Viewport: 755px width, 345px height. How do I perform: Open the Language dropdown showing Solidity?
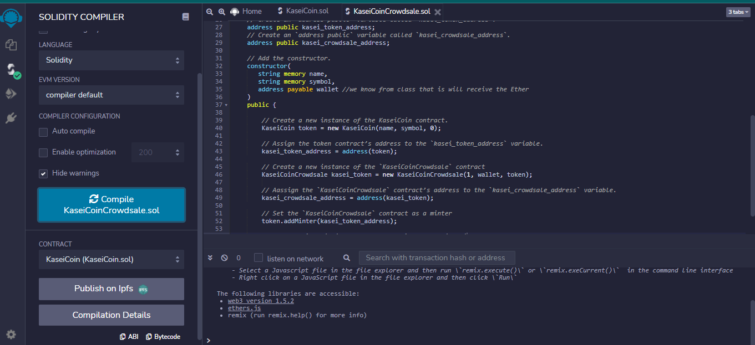click(112, 60)
